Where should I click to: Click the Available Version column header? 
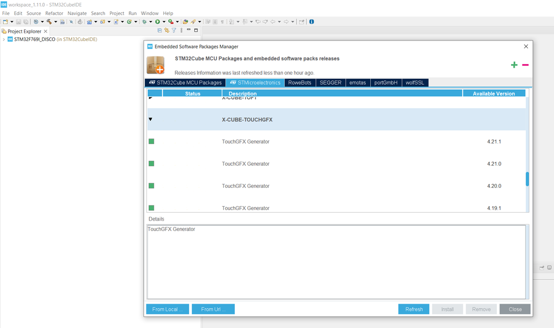494,94
